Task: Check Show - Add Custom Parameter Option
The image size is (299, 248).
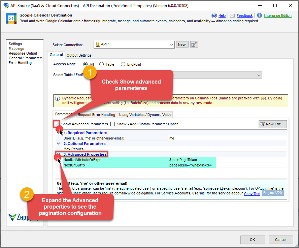Action: (113, 124)
